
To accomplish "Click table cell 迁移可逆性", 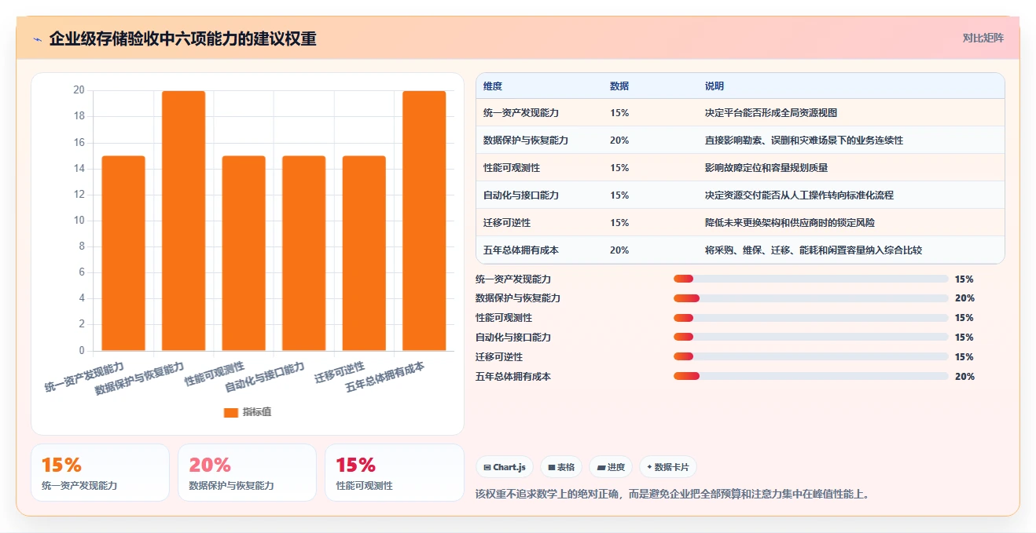I will click(x=507, y=223).
